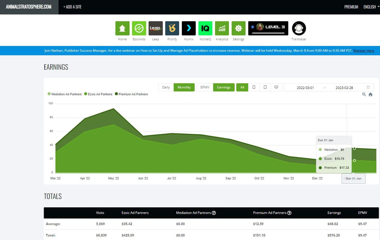Click the Total earnings value $576.20
Screen dimensions: 380x240
click(334, 235)
